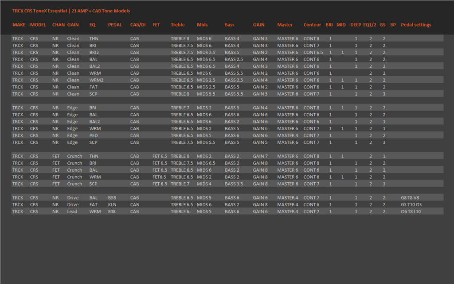This screenshot has width=454, height=284.
Task: Select the MAKE column header
Action: (19, 25)
